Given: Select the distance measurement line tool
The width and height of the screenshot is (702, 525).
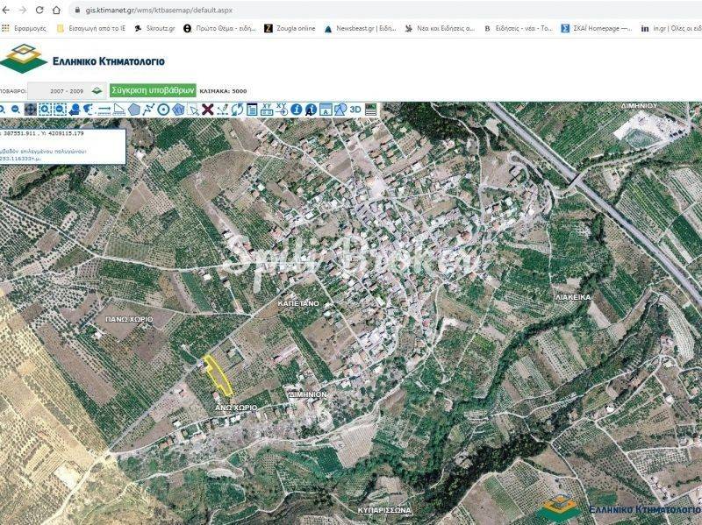Looking at the screenshot, I should pyautogui.click(x=104, y=110).
